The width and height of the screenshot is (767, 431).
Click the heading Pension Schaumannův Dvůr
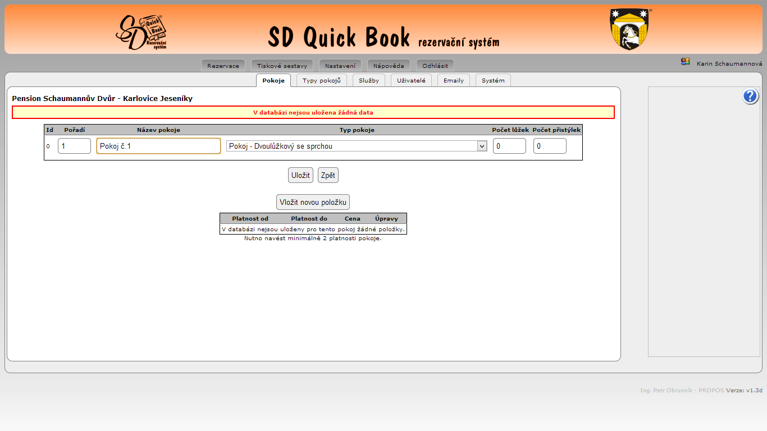pyautogui.click(x=102, y=98)
